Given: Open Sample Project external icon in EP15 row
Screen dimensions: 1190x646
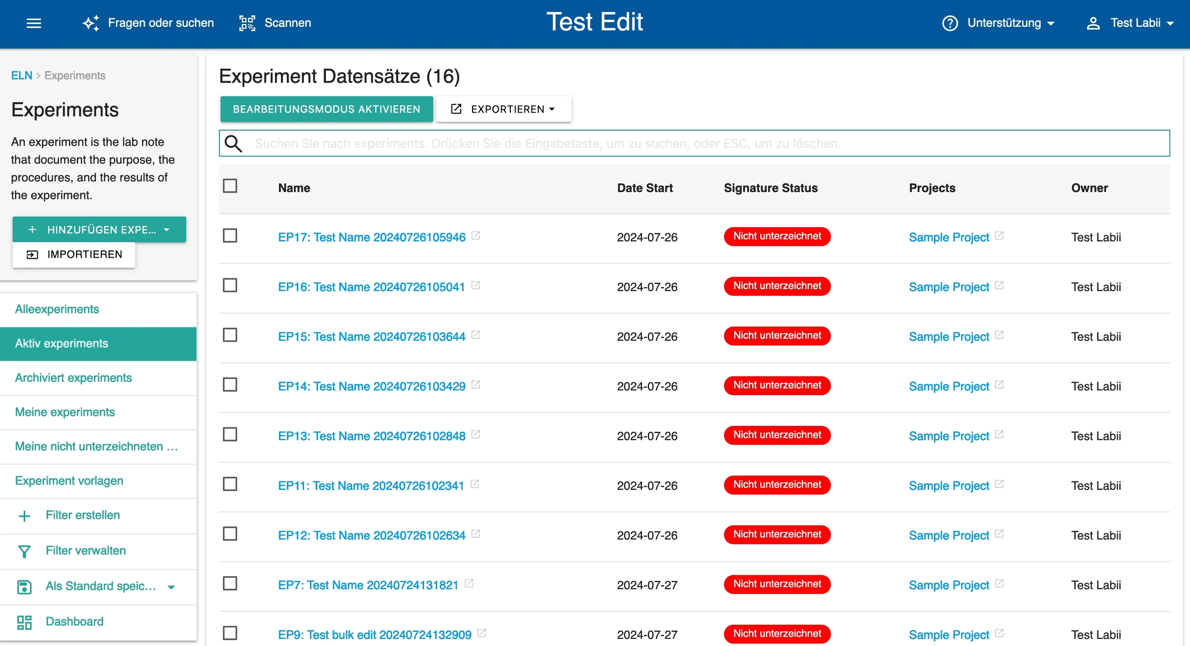Looking at the screenshot, I should click(x=999, y=335).
